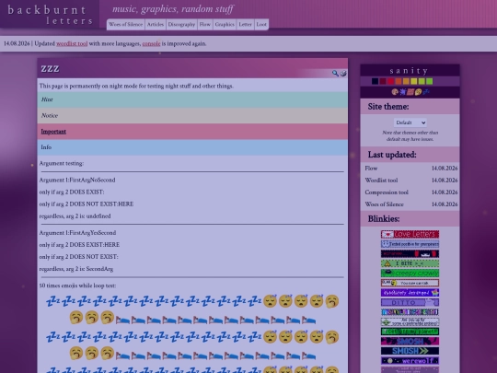Viewport: 497px width, 373px height.
Task: Click the blue Info box
Action: [192, 147]
